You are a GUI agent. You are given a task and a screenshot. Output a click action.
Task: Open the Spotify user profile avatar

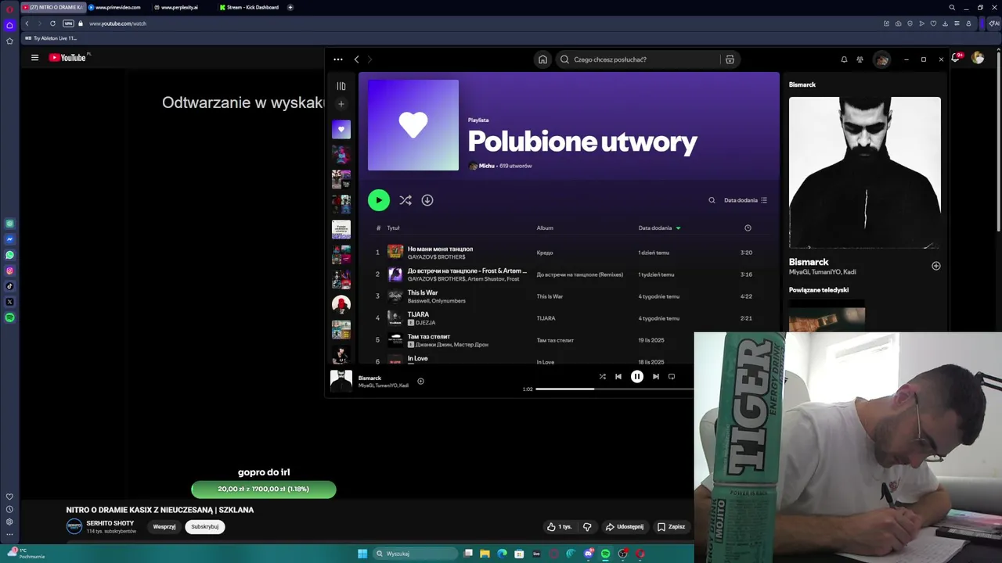882,59
